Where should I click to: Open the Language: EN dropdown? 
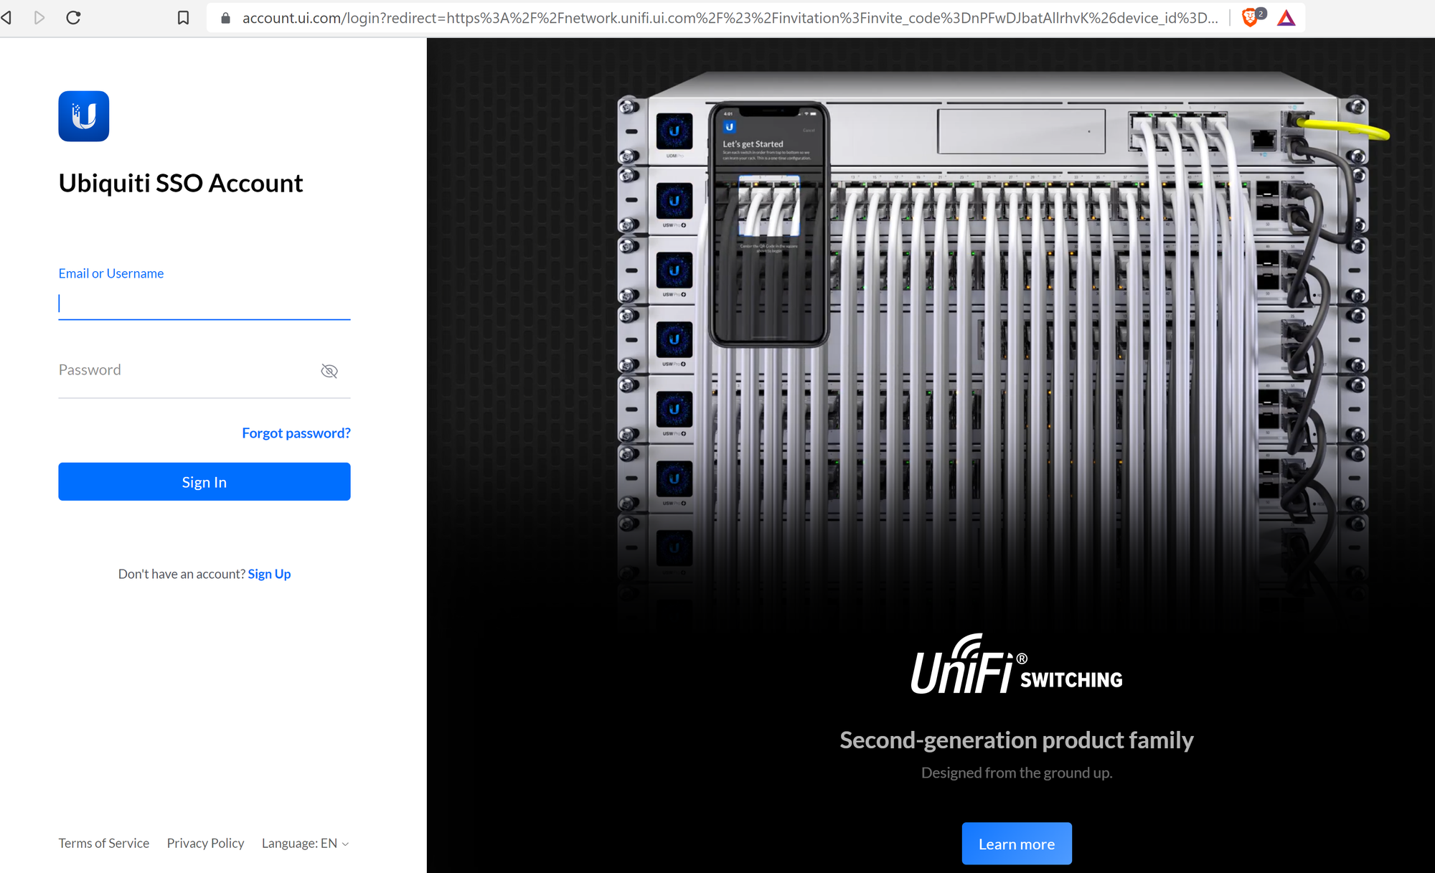point(305,843)
